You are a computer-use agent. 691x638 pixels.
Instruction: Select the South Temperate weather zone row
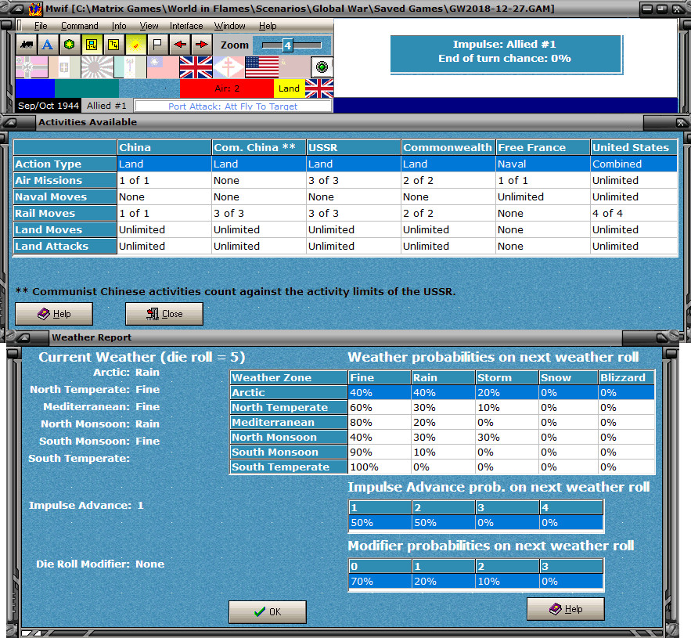pyautogui.click(x=442, y=467)
